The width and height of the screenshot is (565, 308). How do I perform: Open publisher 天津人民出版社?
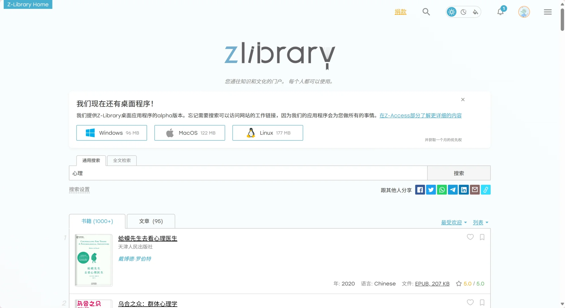click(135, 247)
